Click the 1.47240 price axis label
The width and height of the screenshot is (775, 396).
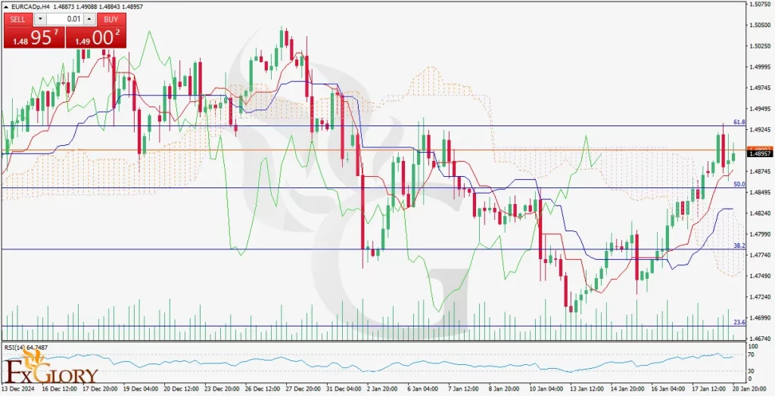pos(761,298)
